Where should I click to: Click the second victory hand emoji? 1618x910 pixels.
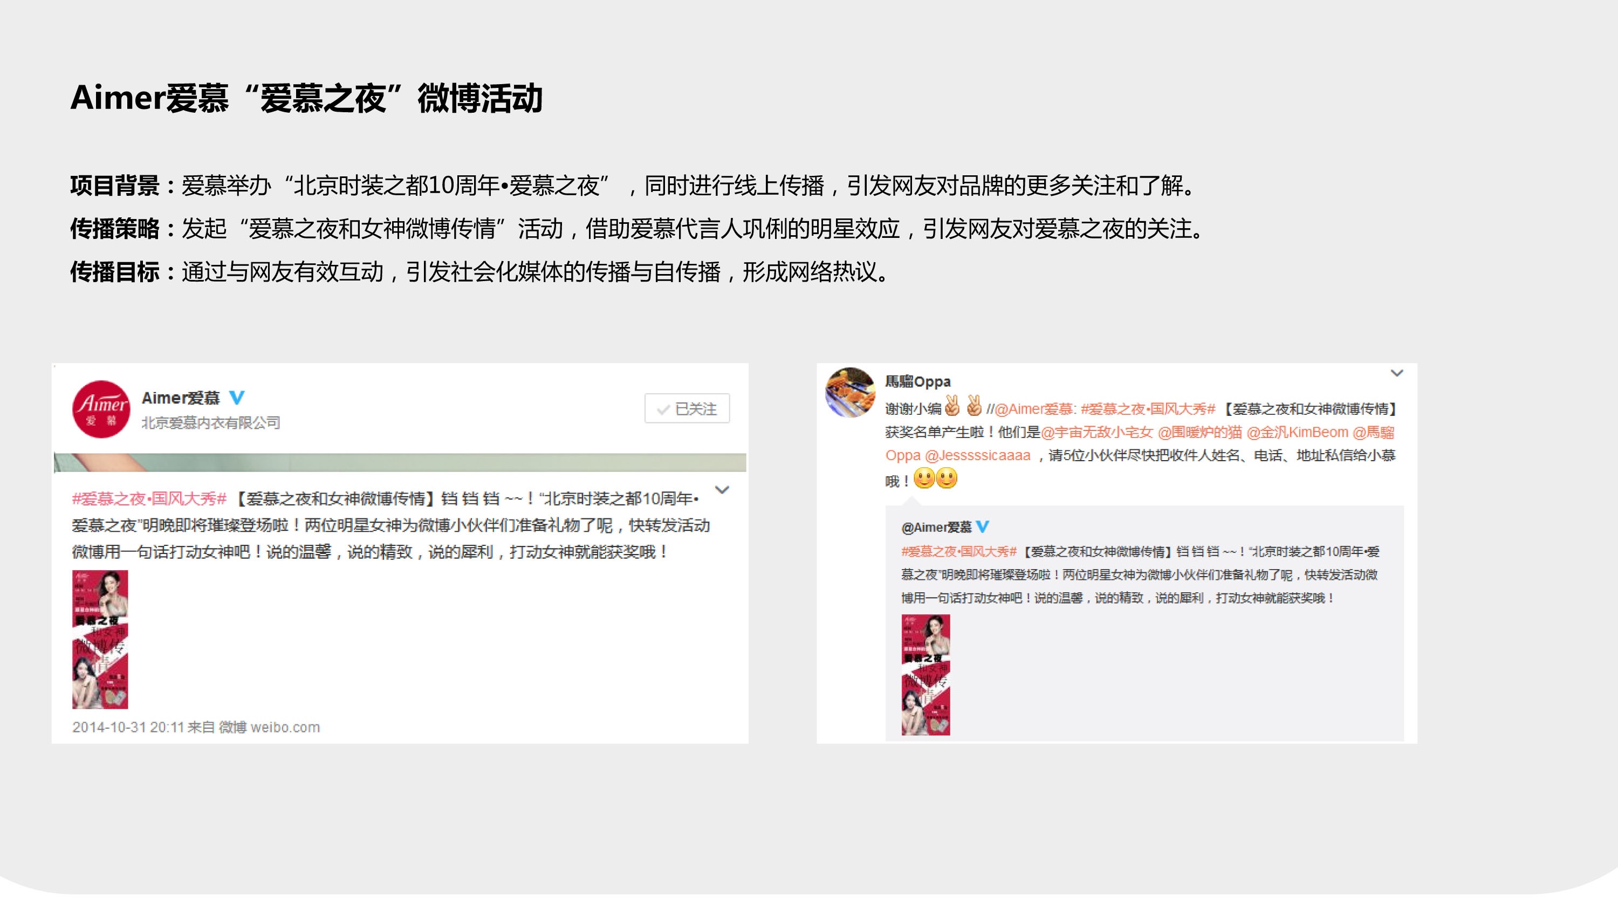[x=973, y=406]
